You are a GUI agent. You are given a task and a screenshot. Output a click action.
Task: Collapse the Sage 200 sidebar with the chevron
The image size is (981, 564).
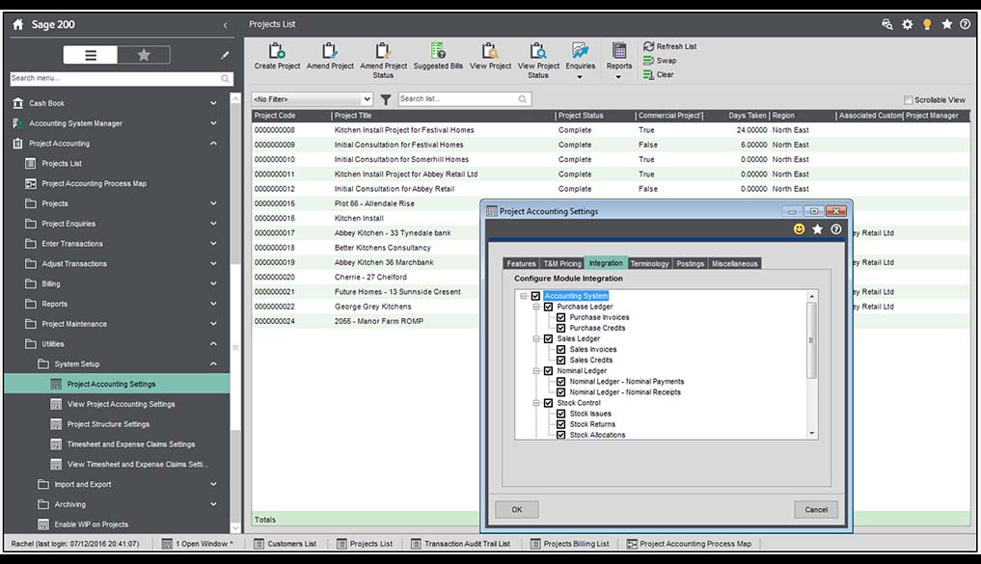(x=225, y=25)
